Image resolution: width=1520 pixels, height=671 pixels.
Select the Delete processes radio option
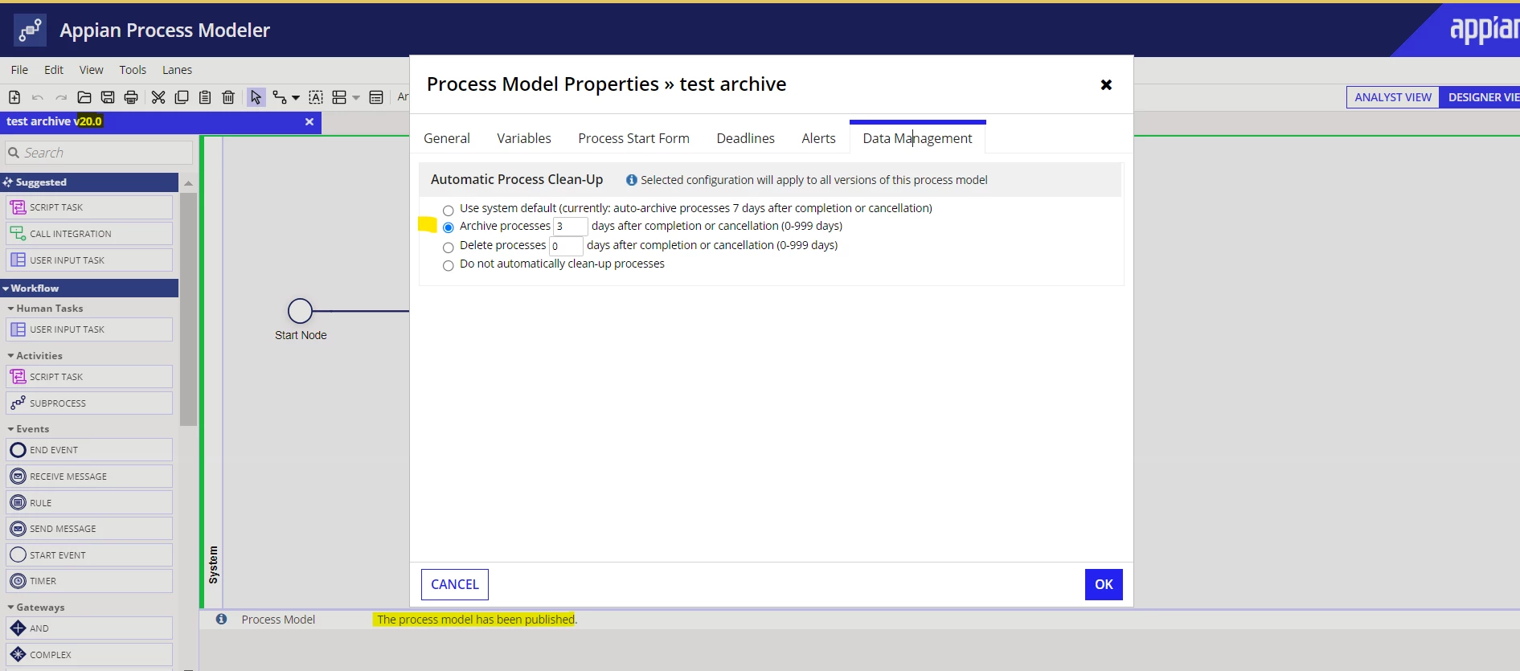pyautogui.click(x=449, y=248)
